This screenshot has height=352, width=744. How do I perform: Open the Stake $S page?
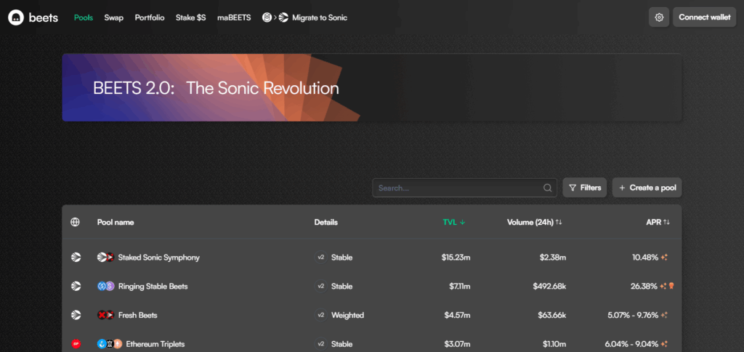click(x=191, y=17)
